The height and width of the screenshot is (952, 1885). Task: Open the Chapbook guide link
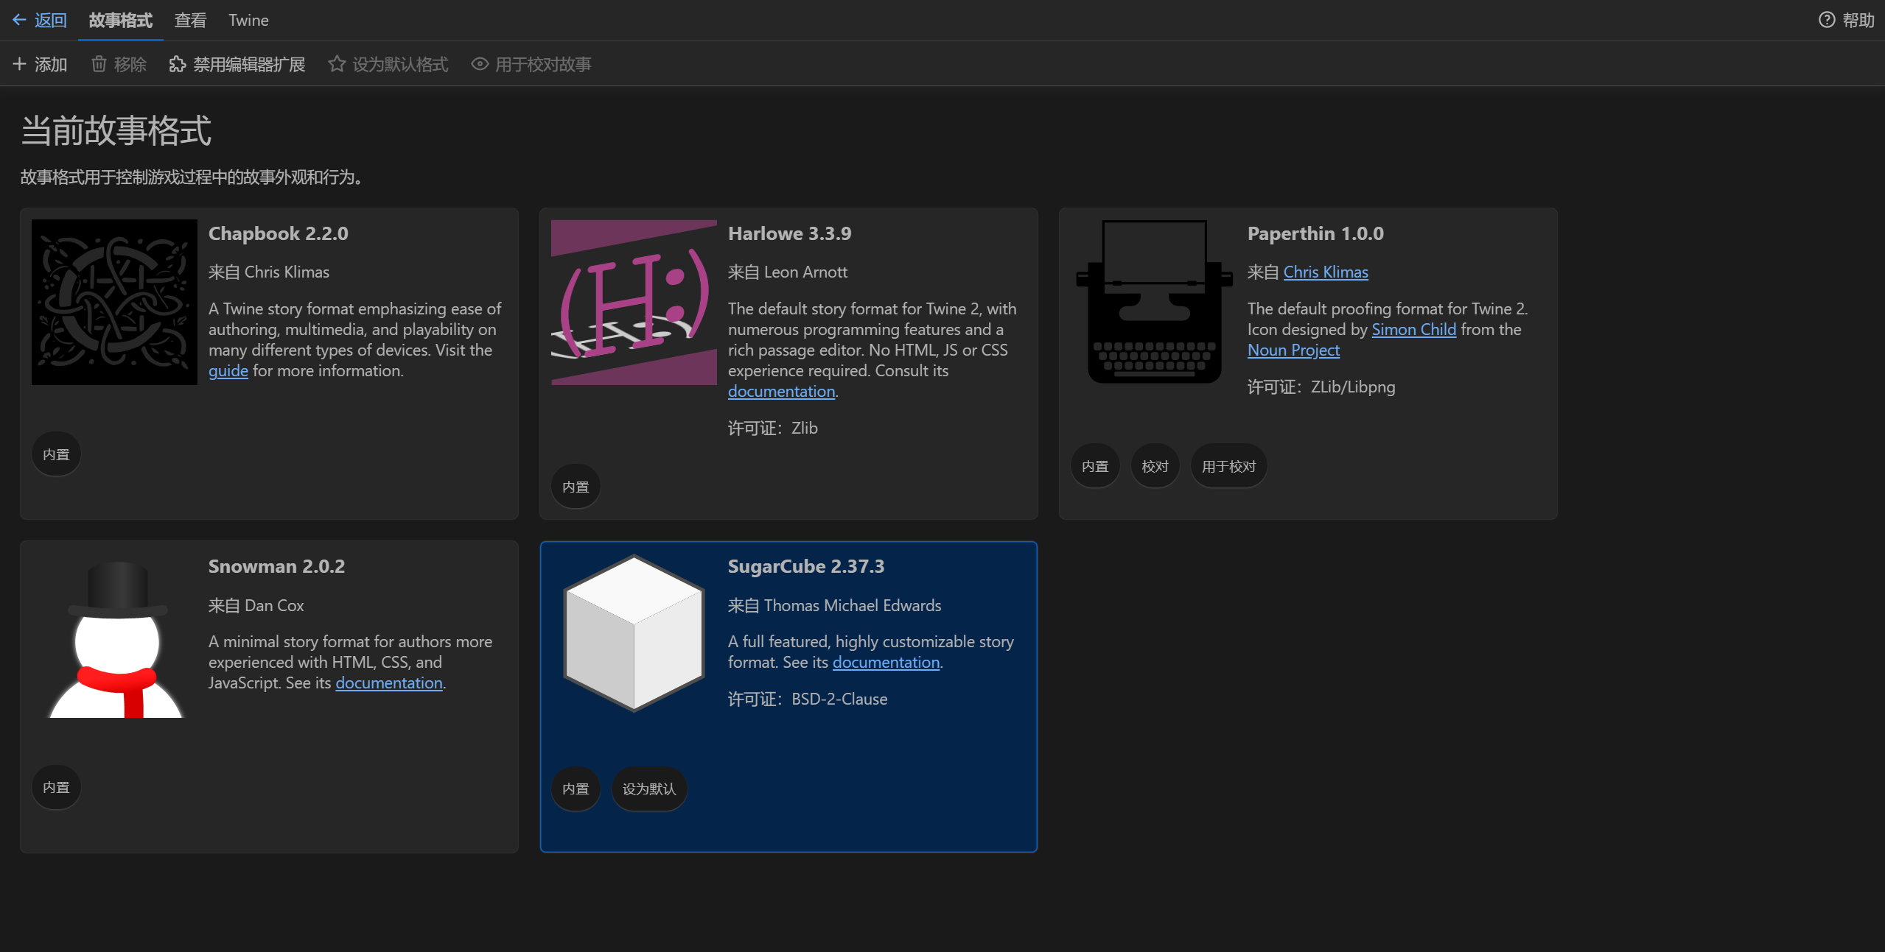pos(228,370)
